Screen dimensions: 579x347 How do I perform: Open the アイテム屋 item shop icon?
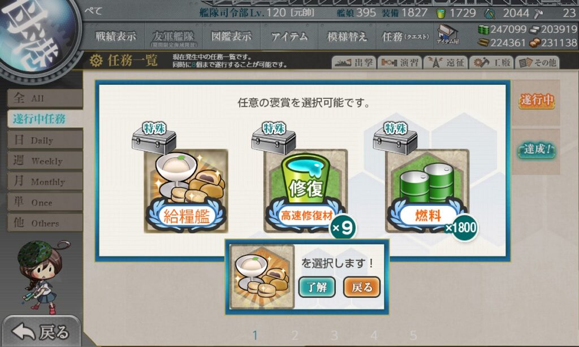pos(448,35)
